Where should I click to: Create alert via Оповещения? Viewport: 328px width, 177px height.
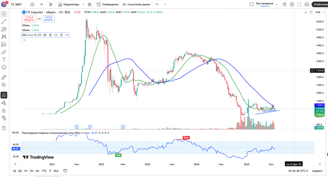[x=108, y=4]
